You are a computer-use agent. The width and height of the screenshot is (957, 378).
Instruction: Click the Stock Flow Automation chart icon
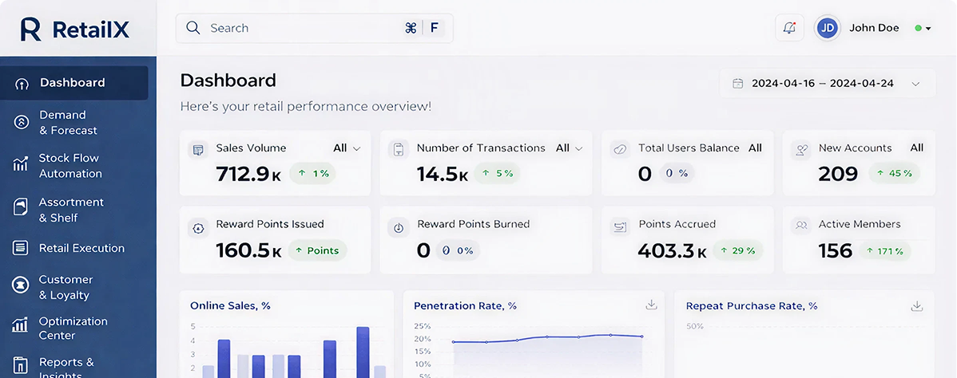tap(21, 163)
